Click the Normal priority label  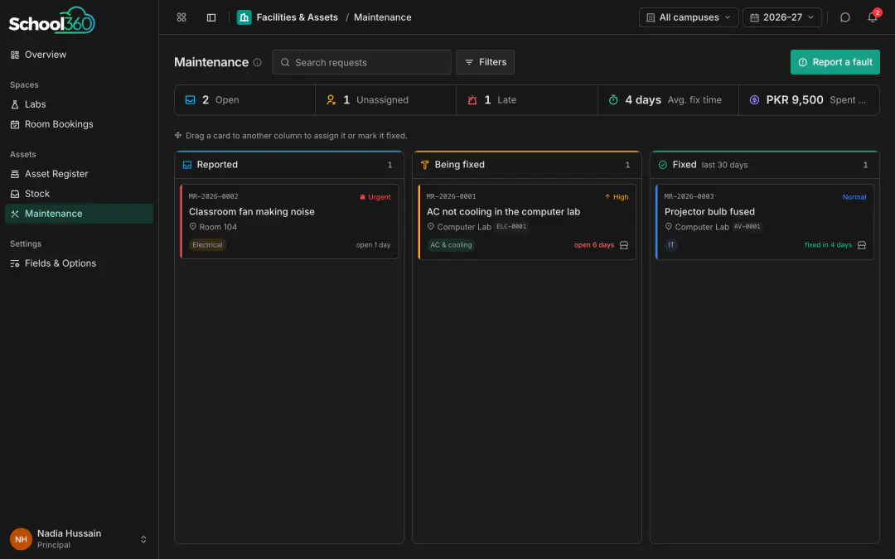click(854, 197)
